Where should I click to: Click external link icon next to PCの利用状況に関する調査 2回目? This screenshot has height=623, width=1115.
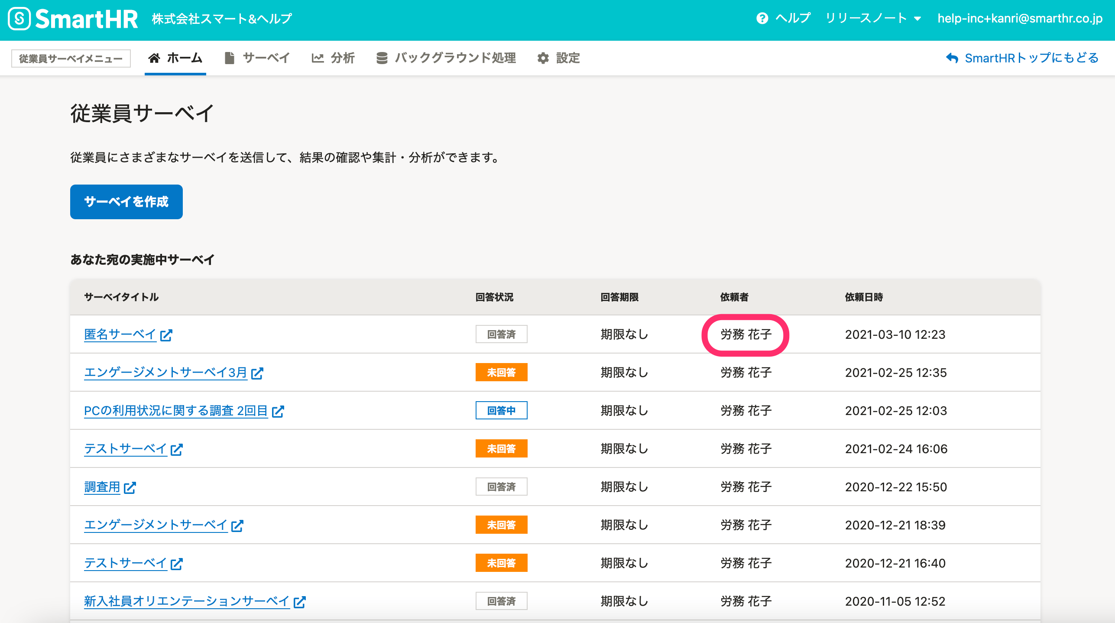pos(278,411)
